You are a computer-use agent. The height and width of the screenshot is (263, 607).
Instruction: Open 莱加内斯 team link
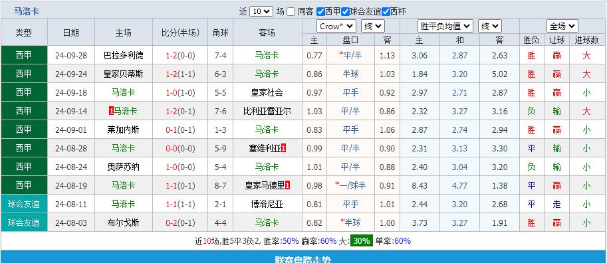124,130
